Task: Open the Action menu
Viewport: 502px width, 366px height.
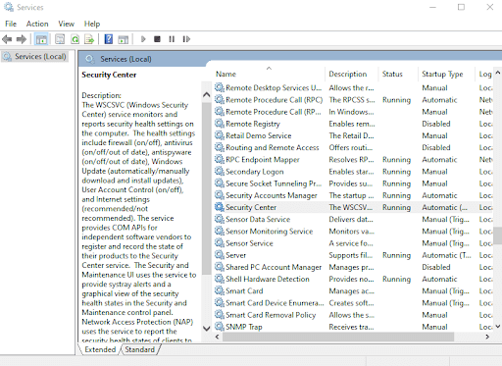Action: tap(37, 24)
